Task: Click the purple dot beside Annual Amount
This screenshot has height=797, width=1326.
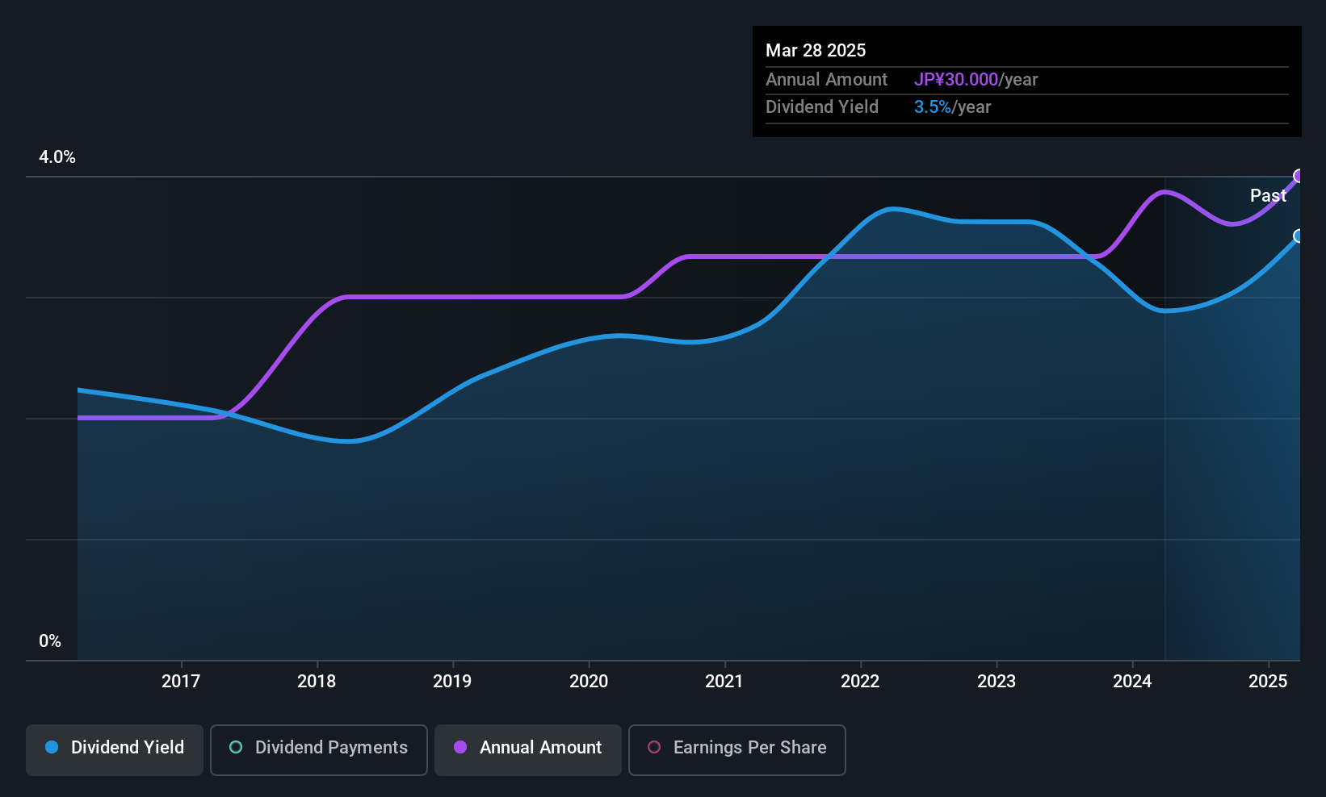Action: (460, 748)
